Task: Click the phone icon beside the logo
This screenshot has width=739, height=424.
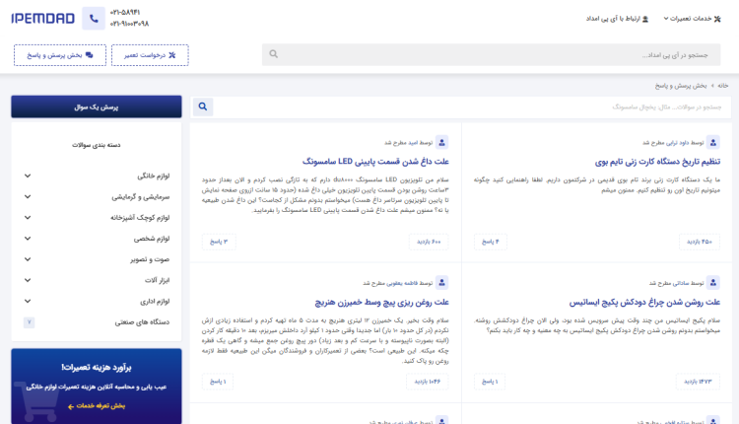Action: click(x=94, y=18)
